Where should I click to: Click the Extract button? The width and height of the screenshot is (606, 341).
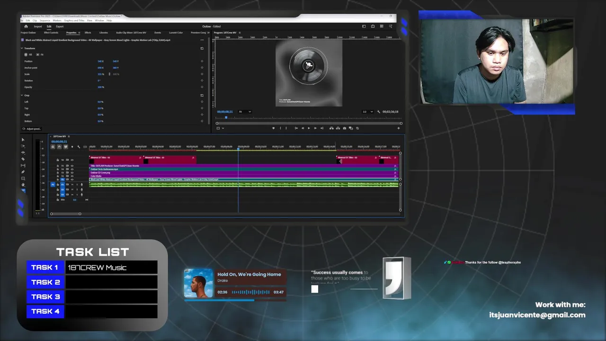pos(338,128)
